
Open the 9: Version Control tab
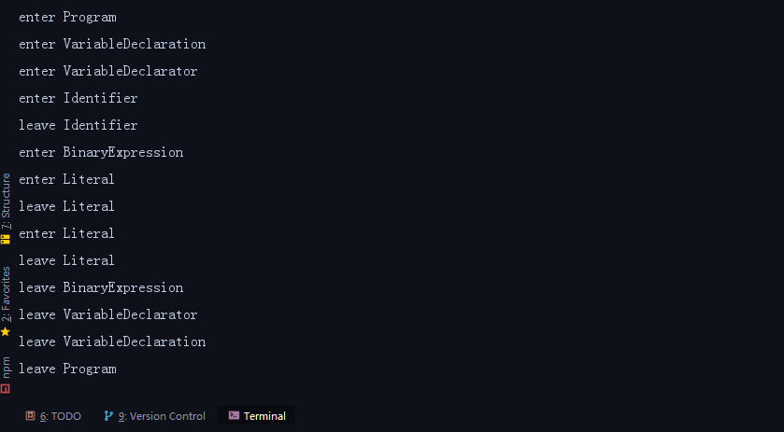[x=154, y=415]
